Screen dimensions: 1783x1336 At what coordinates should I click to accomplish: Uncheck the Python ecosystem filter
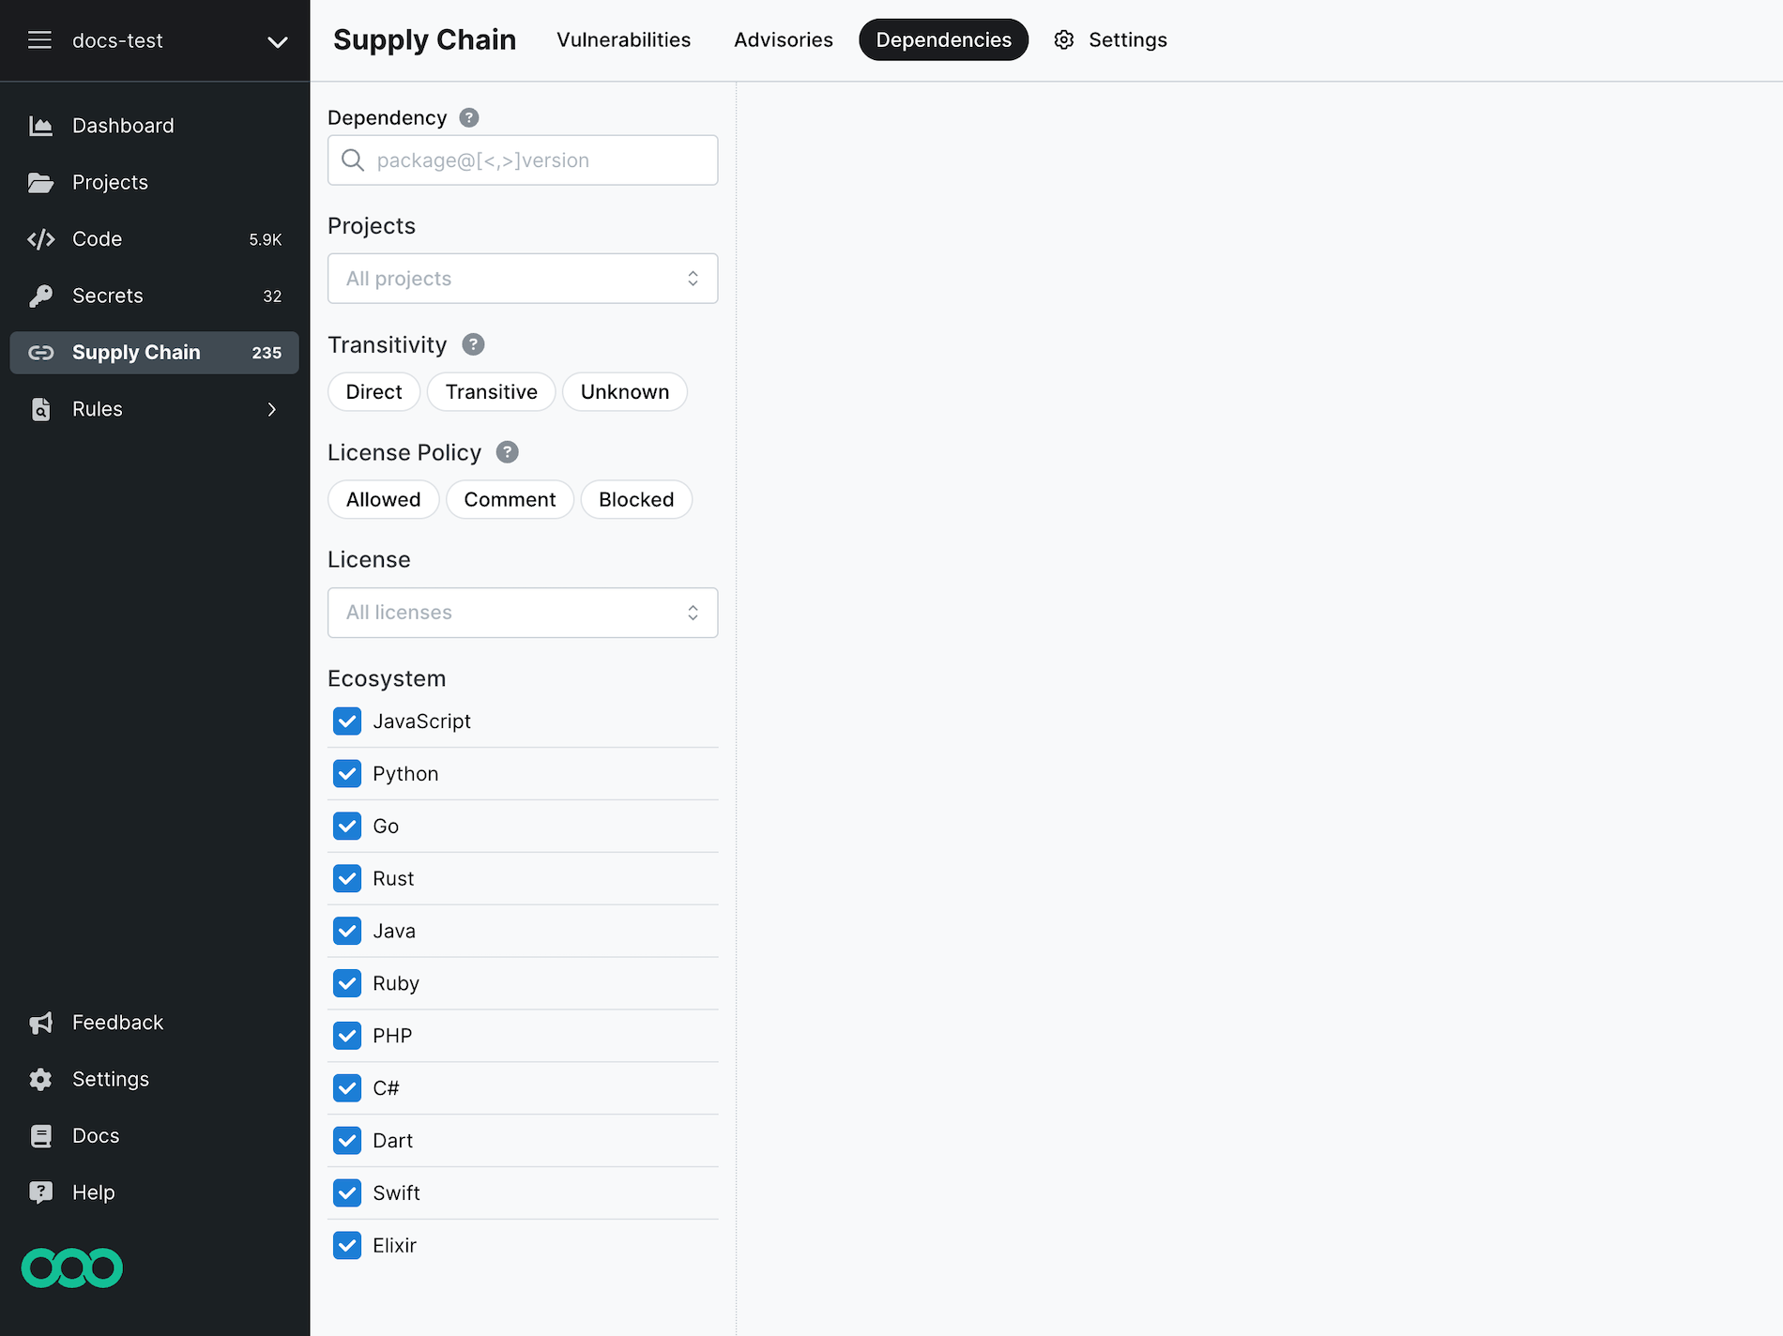click(x=347, y=773)
